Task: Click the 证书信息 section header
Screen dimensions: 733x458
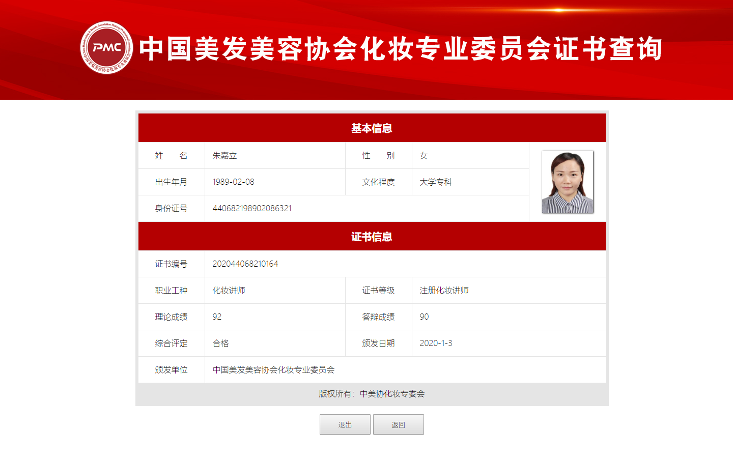Action: click(372, 236)
